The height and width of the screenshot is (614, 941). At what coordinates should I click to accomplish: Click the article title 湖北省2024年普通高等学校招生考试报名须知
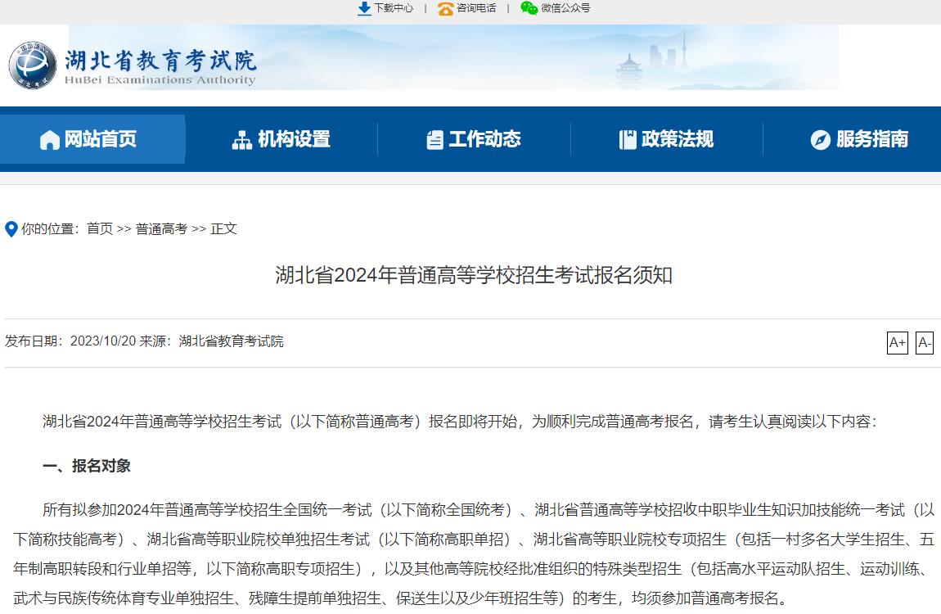(x=474, y=275)
